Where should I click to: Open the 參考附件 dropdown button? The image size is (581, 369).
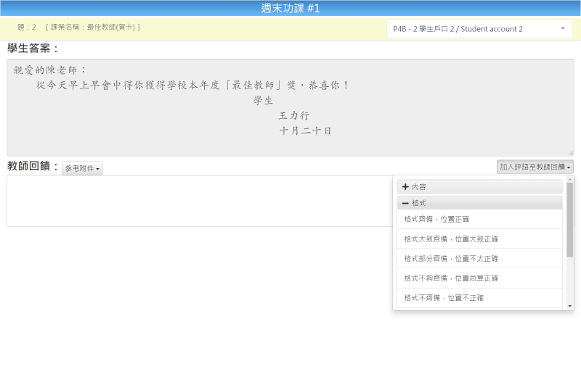point(82,168)
